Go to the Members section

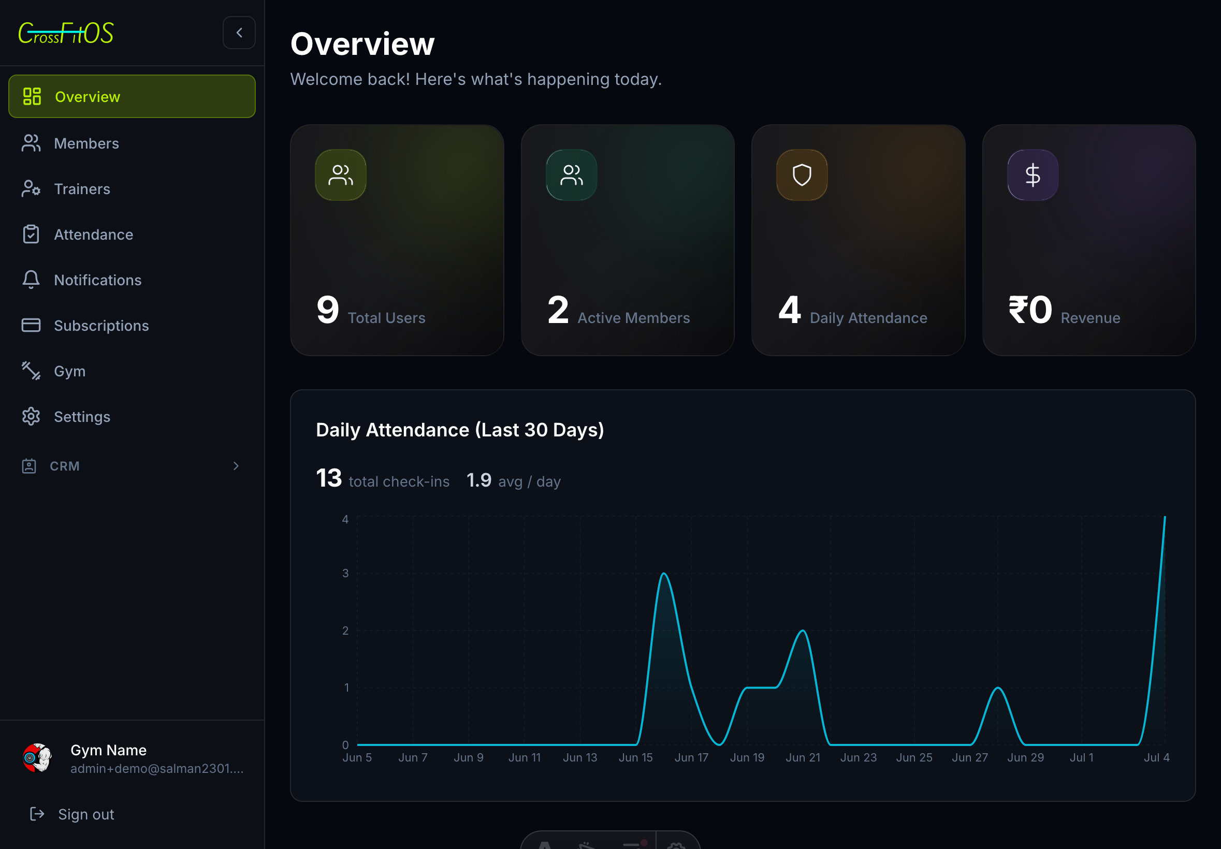coord(132,143)
